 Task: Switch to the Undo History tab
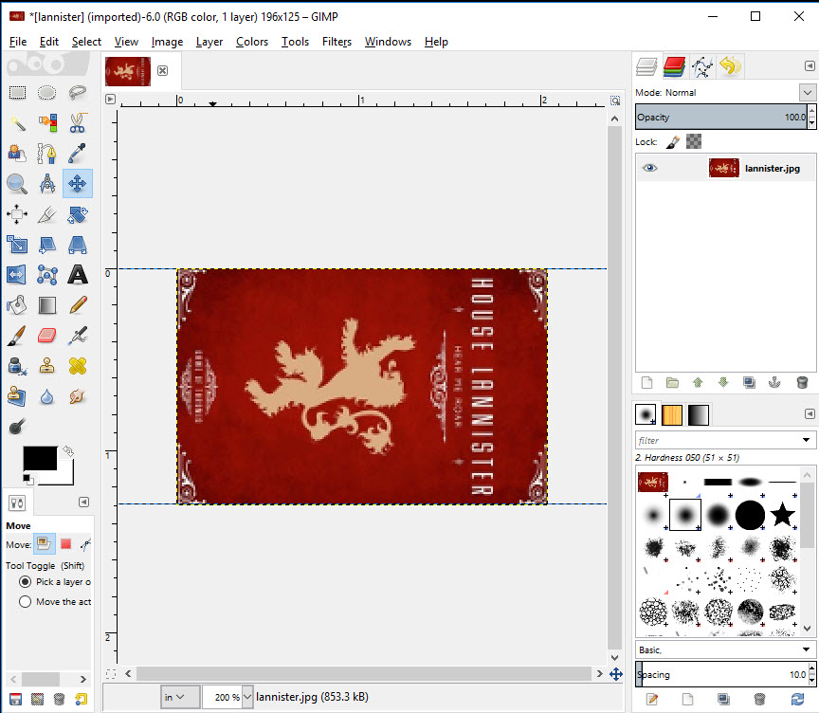coord(729,66)
